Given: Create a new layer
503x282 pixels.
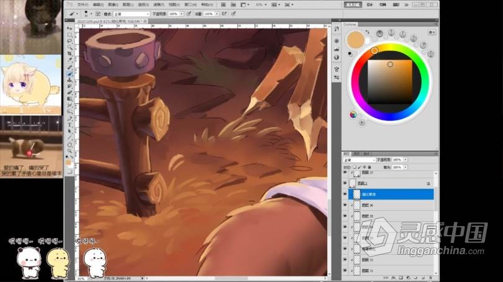Looking at the screenshot, I should [423, 278].
